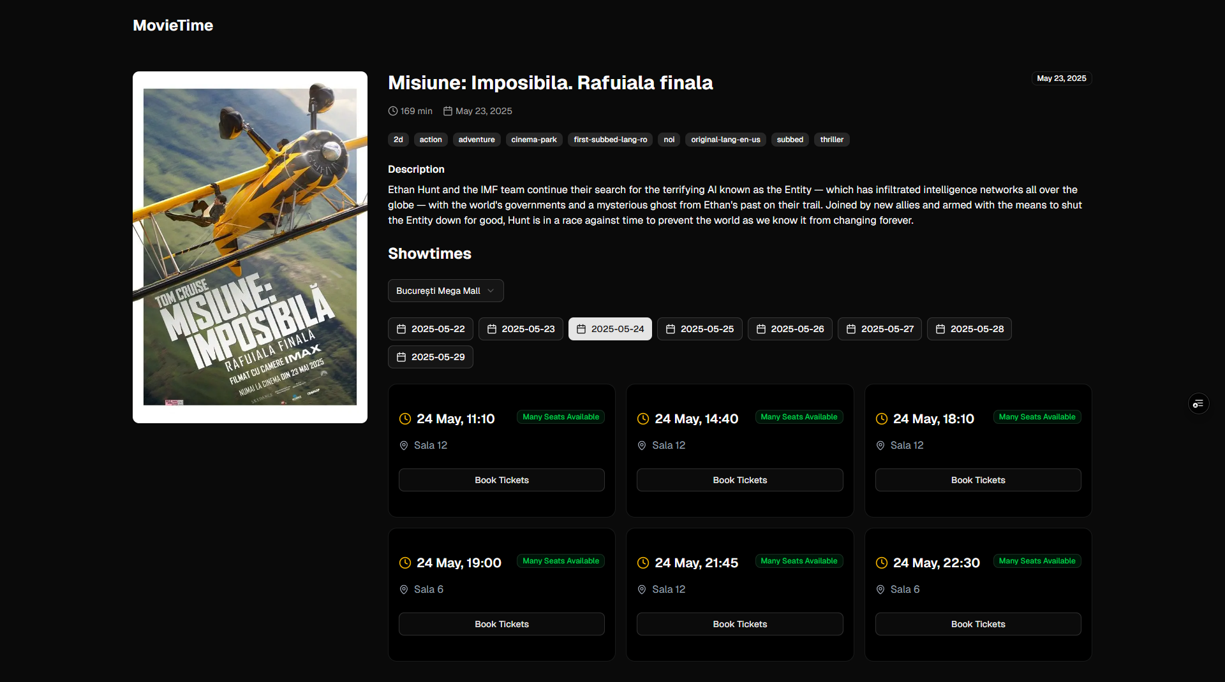Click the duration clock icon next to 169 min

(393, 111)
